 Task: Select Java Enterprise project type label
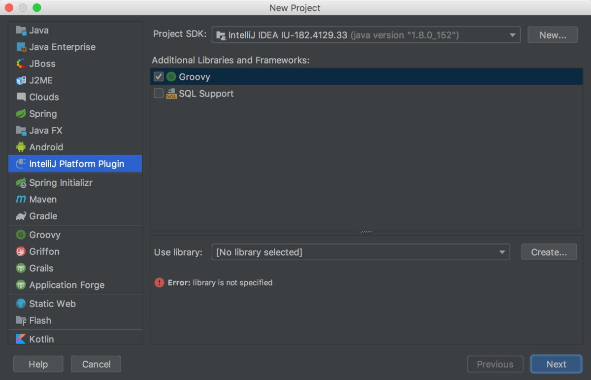click(63, 47)
